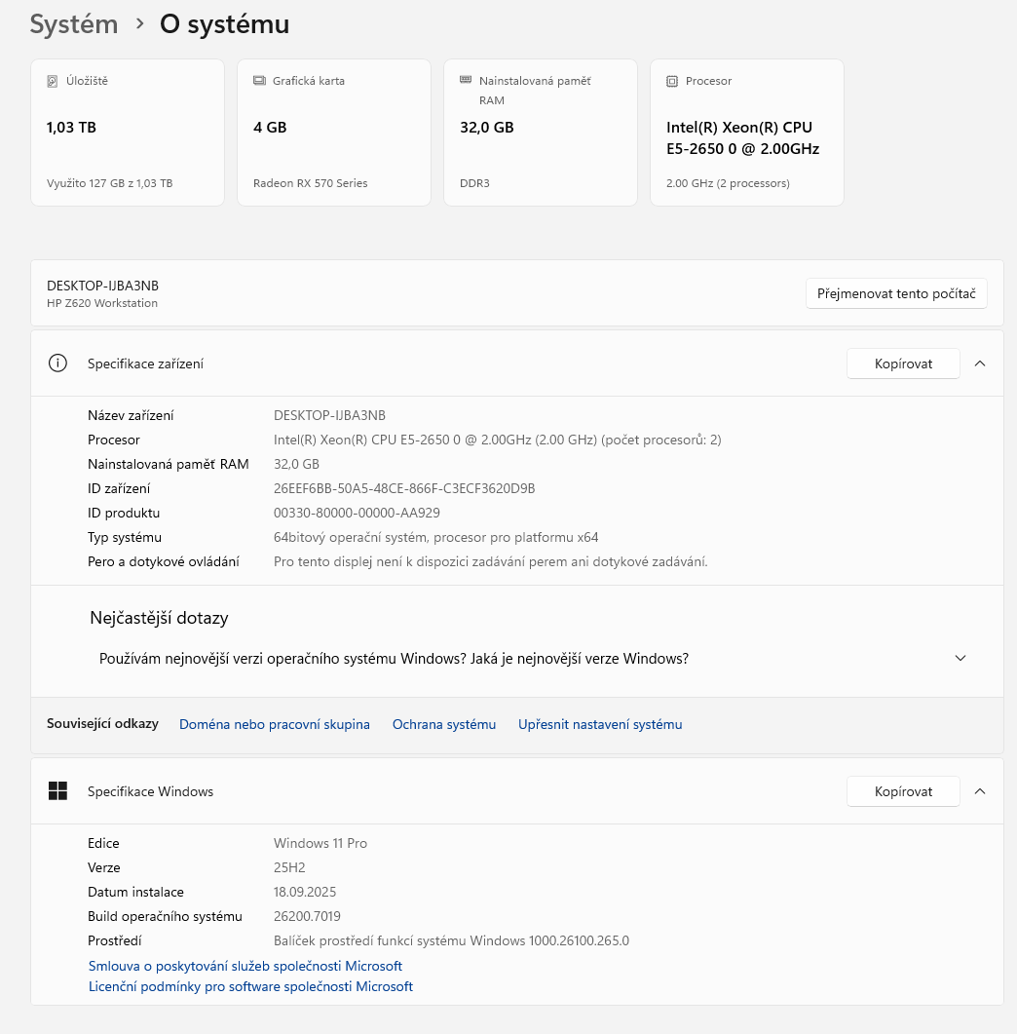
Task: Click Kopírovat for Windows specifications
Action: 902,790
